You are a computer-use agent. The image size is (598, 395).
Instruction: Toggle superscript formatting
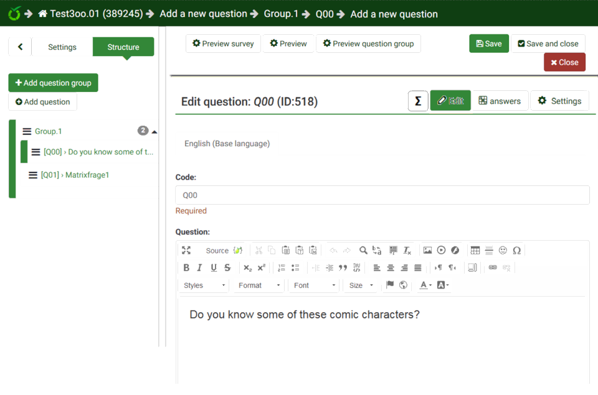point(261,267)
